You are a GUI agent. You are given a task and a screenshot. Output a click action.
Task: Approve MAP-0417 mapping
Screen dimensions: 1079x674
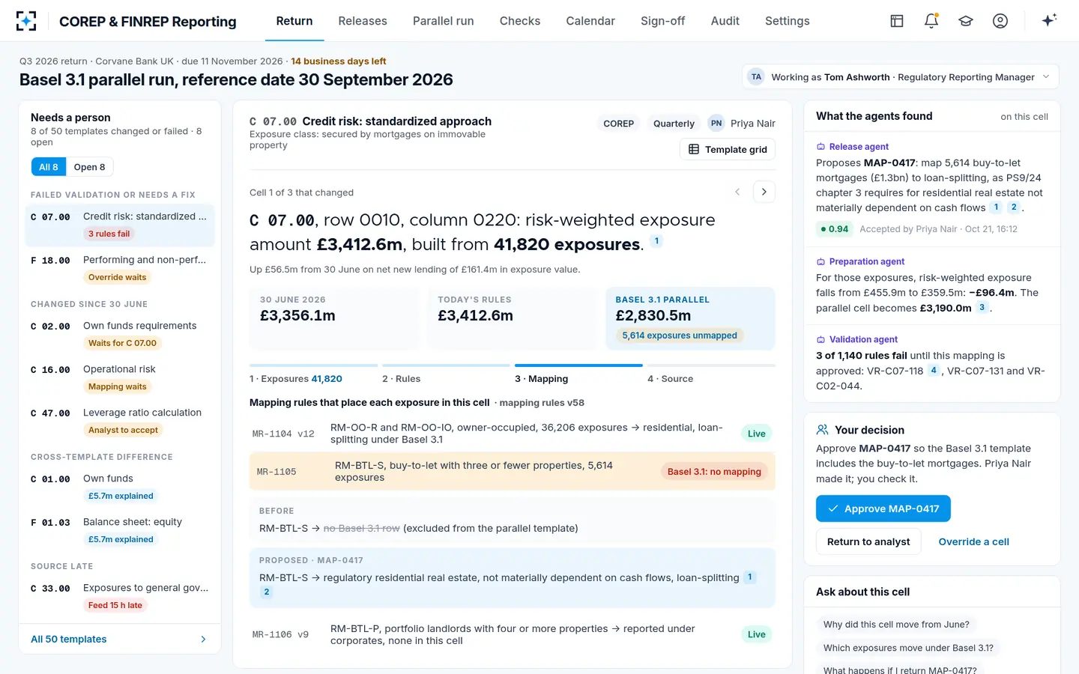pos(883,508)
